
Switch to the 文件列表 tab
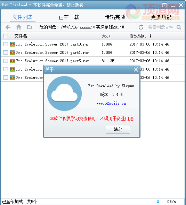[x=23, y=17]
